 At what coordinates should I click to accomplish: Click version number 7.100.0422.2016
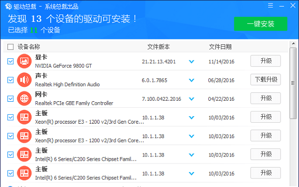[x=161, y=99]
